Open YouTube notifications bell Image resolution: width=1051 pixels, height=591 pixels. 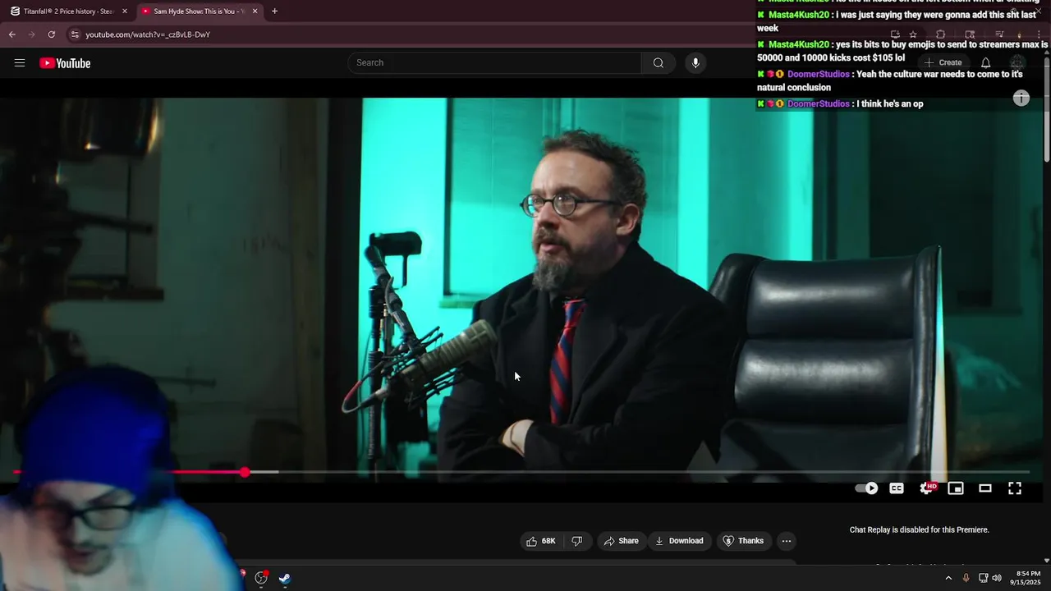[x=986, y=62]
